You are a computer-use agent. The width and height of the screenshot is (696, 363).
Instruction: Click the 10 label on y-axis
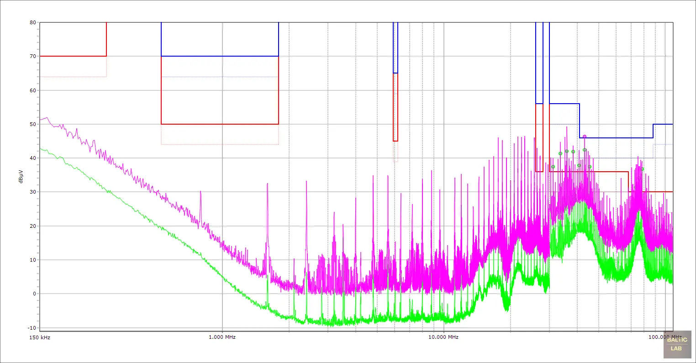[33, 260]
